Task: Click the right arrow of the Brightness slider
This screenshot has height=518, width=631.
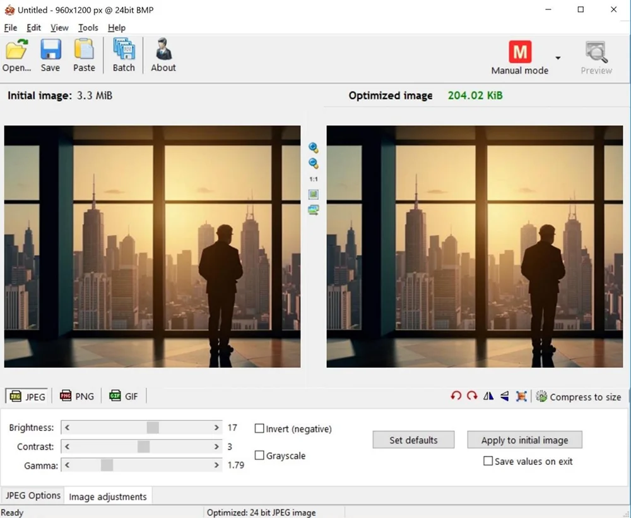Action: point(216,428)
